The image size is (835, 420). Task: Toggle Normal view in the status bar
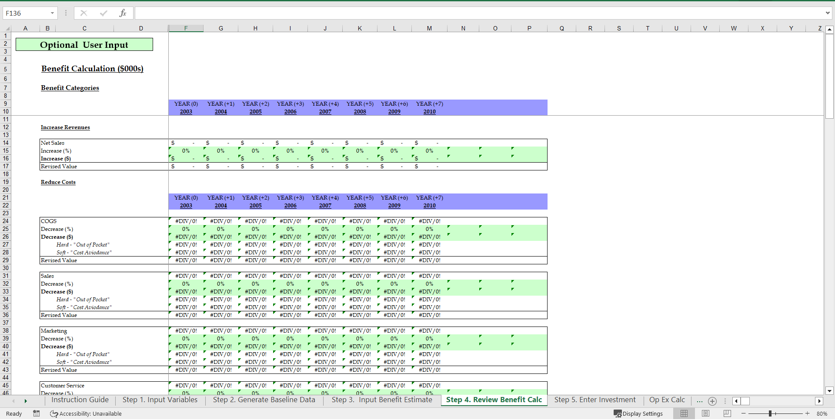[684, 413]
